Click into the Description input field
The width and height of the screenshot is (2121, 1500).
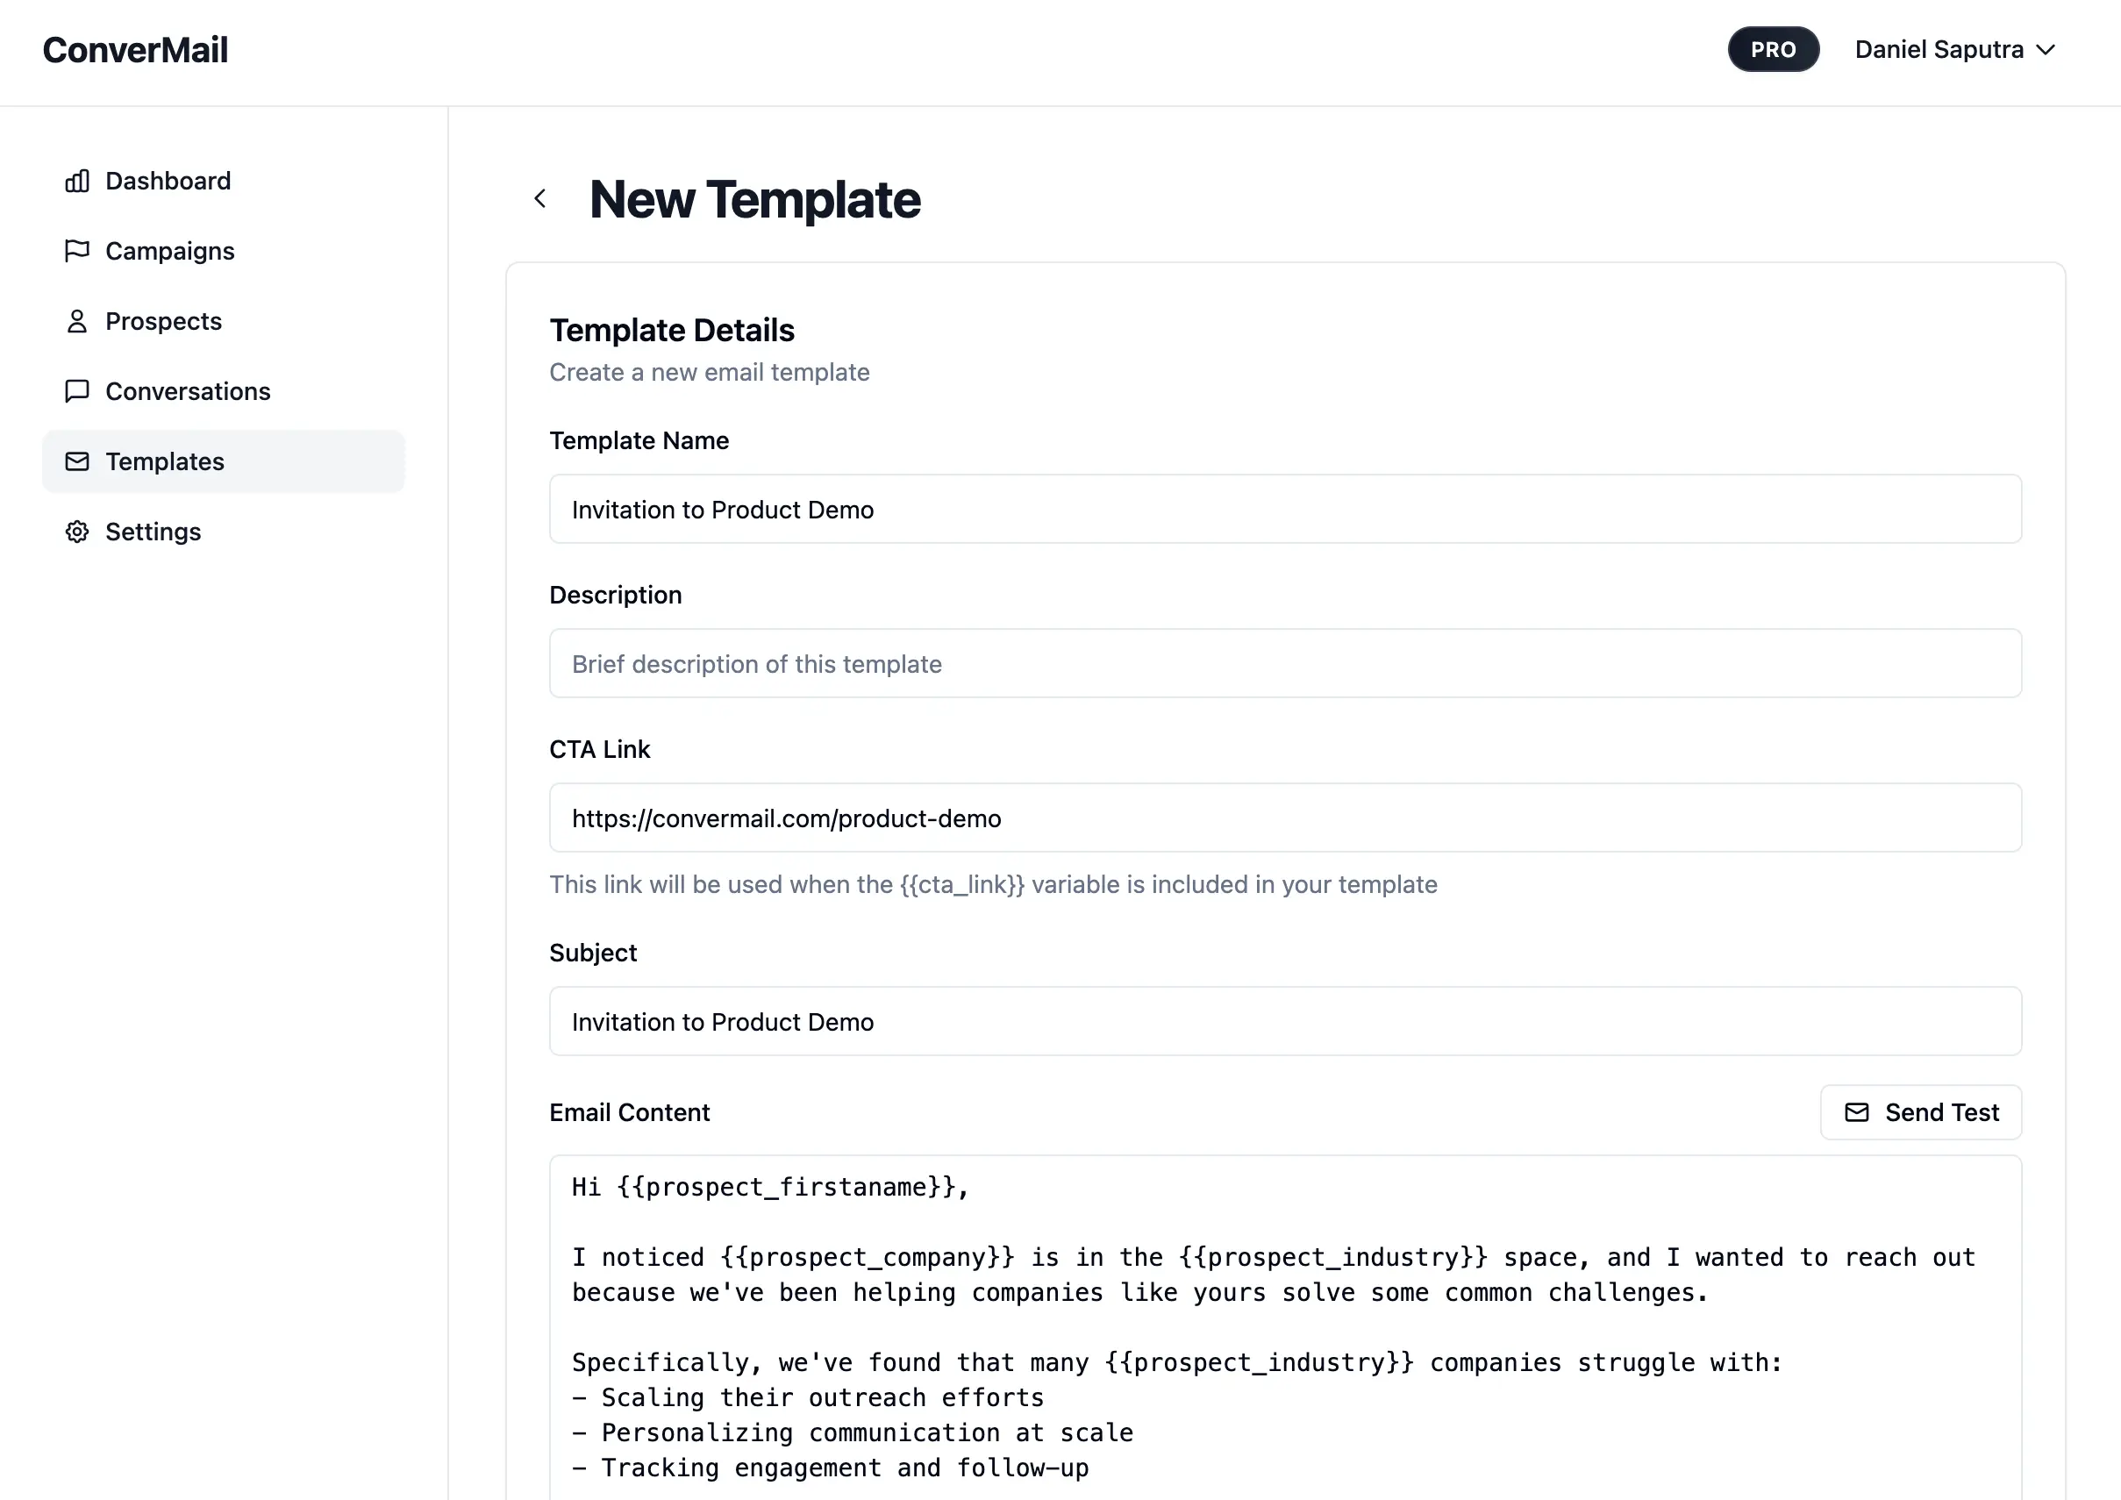[x=1285, y=663]
